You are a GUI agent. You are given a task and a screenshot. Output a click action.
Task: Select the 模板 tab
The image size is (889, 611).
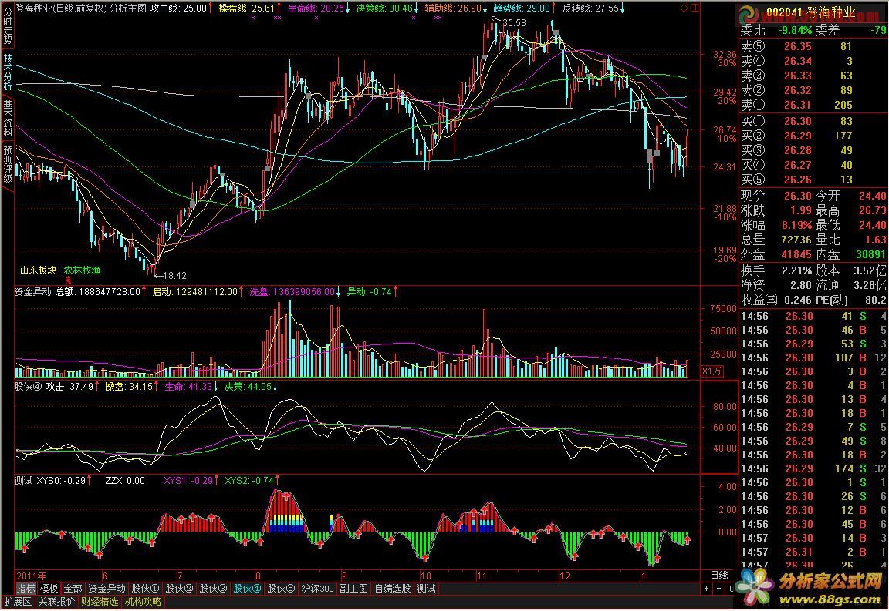pos(49,589)
